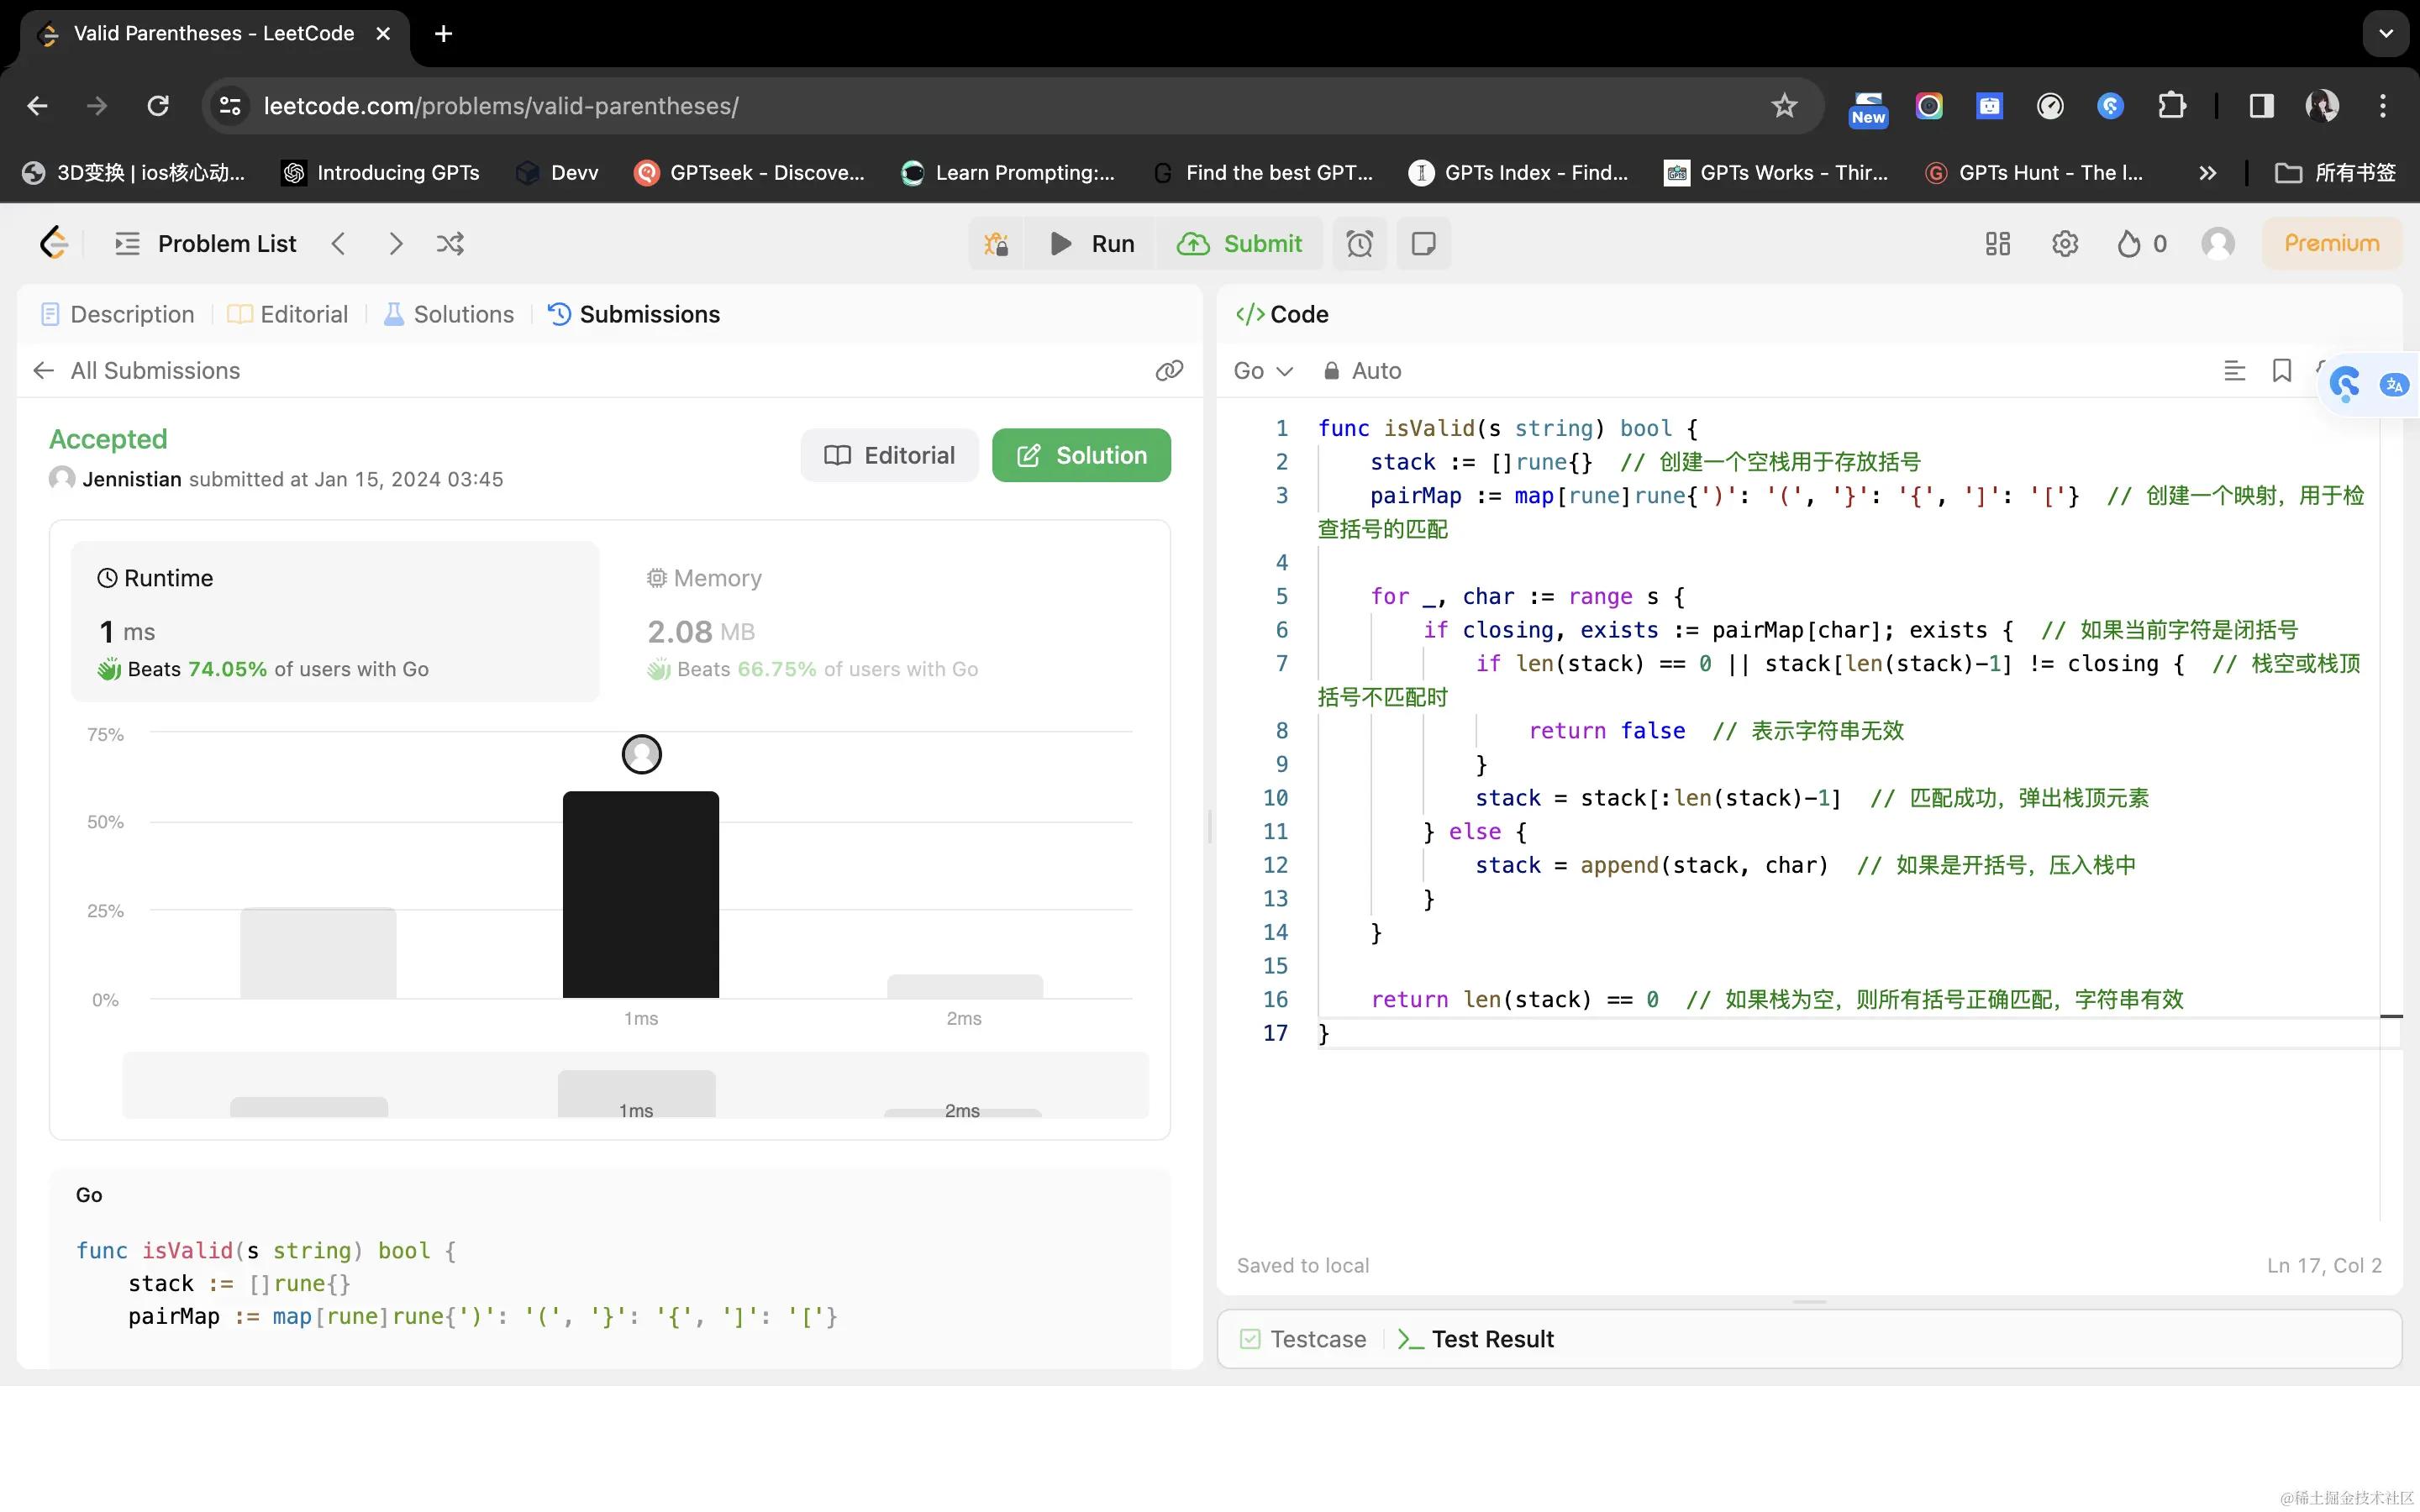
Task: Click the shuffle random problem icon
Action: pyautogui.click(x=450, y=244)
